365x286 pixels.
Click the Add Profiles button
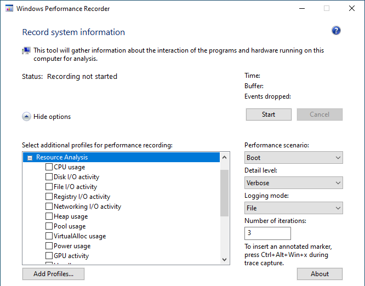coord(53,274)
